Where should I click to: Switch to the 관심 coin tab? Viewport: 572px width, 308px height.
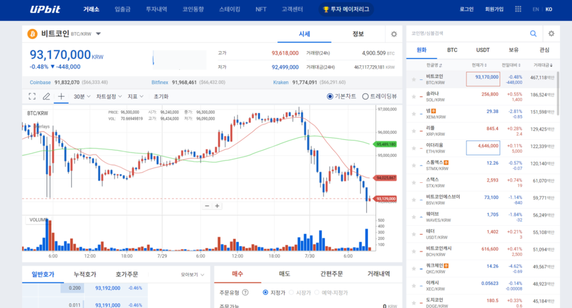click(544, 50)
